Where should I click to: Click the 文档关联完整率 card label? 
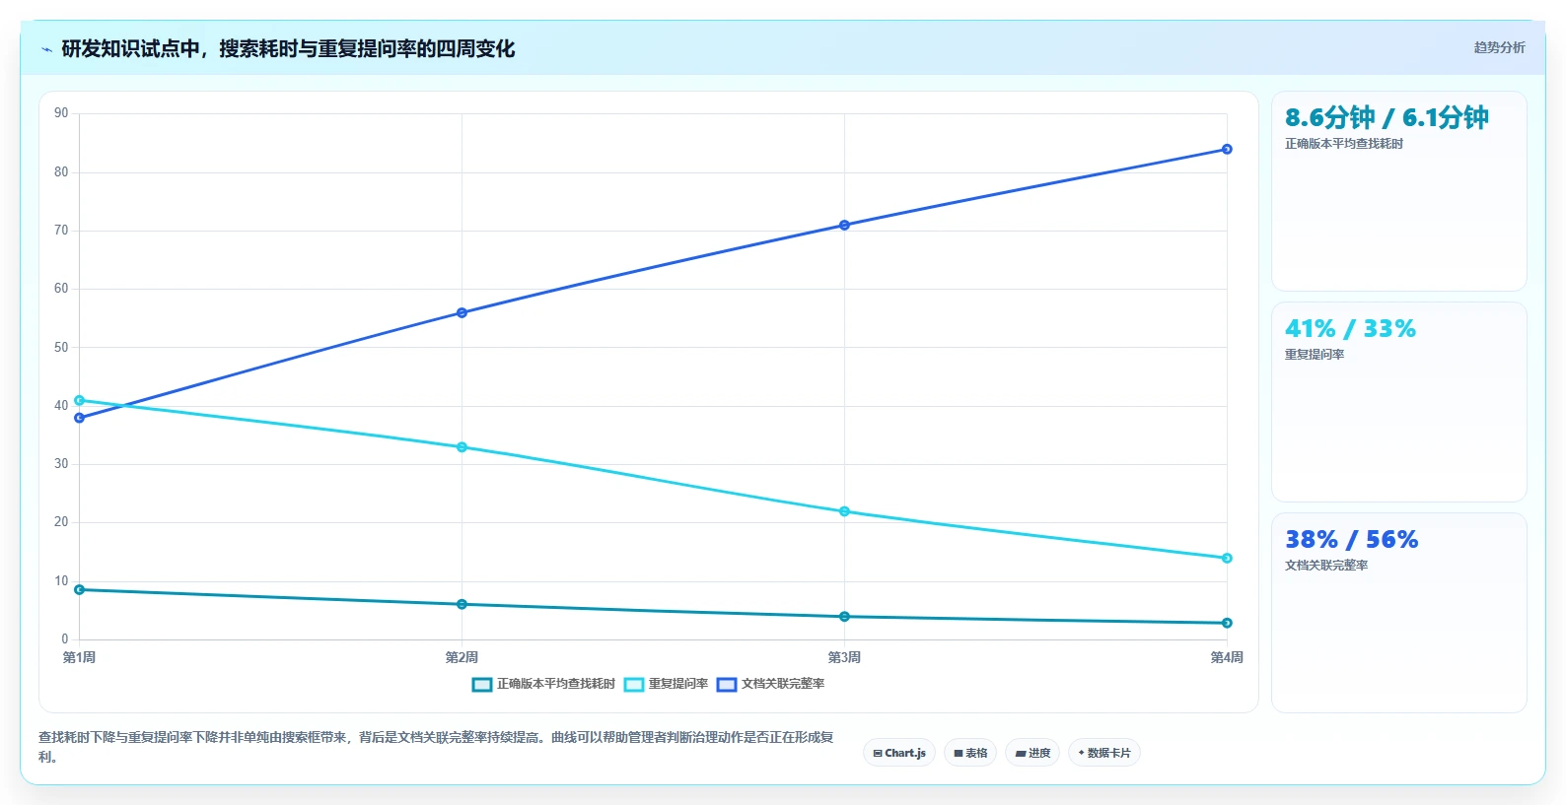1325,566
